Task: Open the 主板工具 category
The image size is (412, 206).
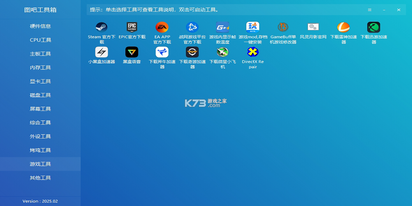Action: coord(41,54)
